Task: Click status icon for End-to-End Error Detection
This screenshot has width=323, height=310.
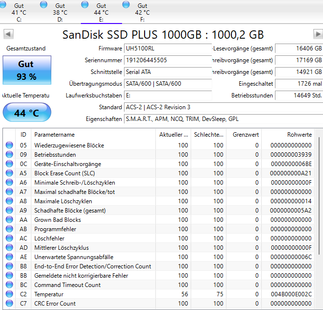Action: coord(9,266)
